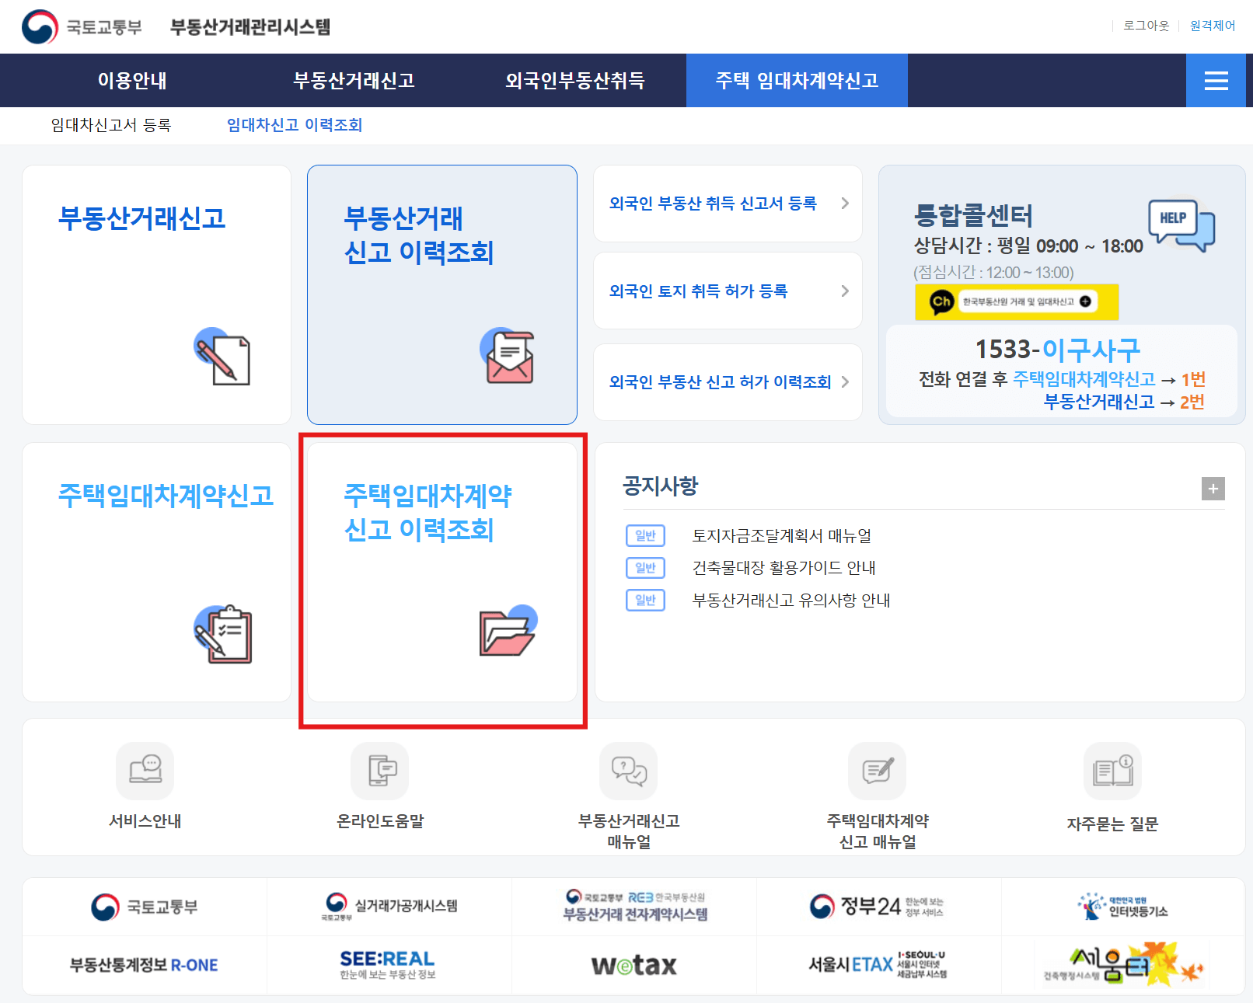Click 일반 tag beside 토지자금조달계획서 매뉴얼
Screen dimensions: 1253x1003
coord(645,536)
